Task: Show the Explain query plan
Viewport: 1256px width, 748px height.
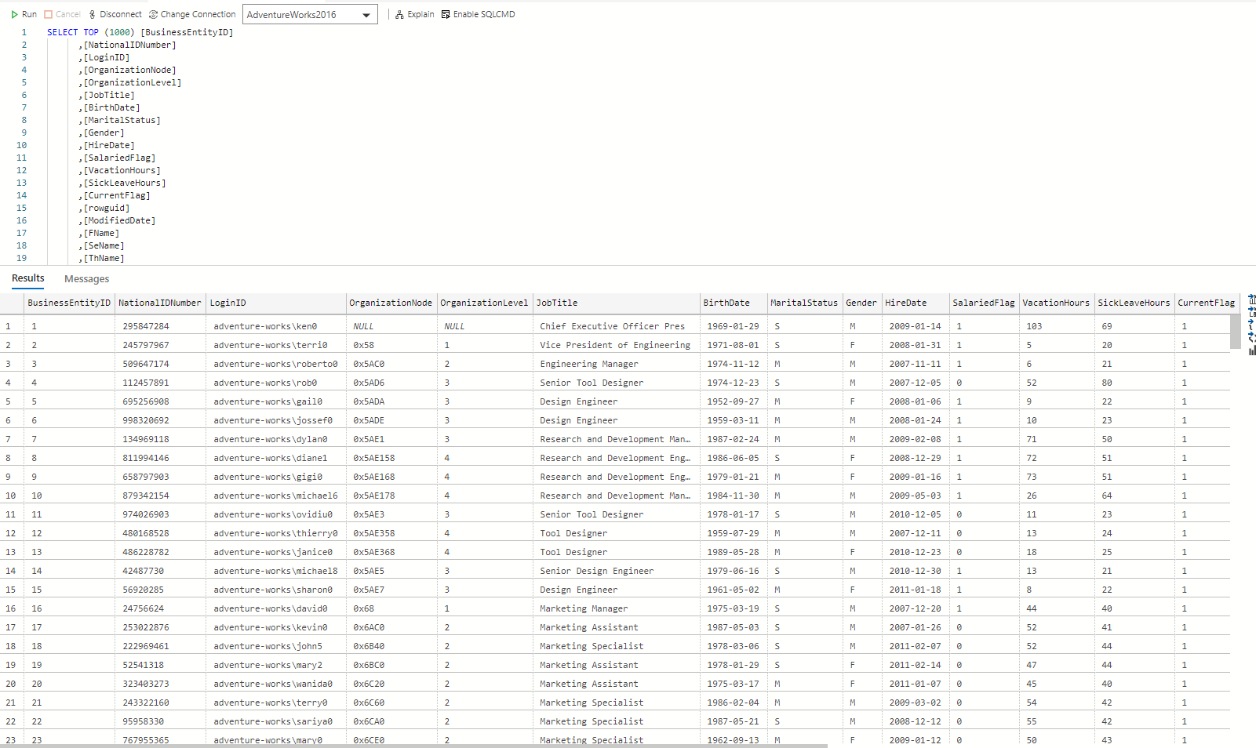Action: point(415,14)
